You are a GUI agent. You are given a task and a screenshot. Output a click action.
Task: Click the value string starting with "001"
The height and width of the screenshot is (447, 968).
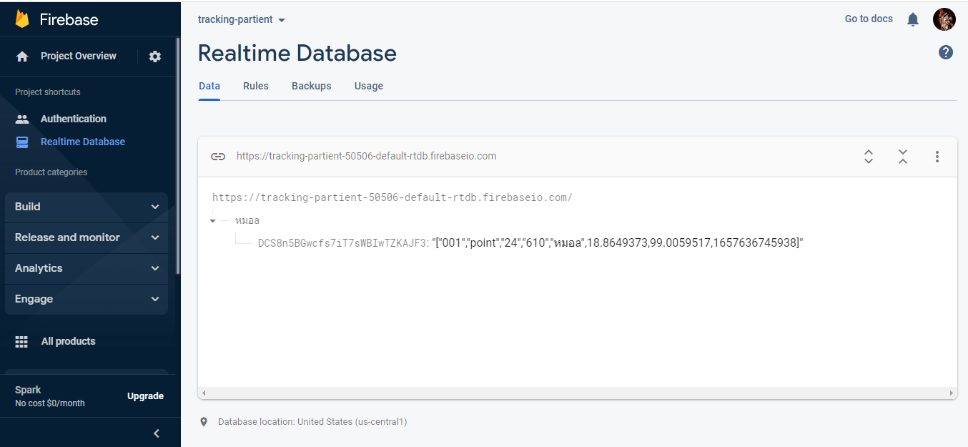pos(618,243)
